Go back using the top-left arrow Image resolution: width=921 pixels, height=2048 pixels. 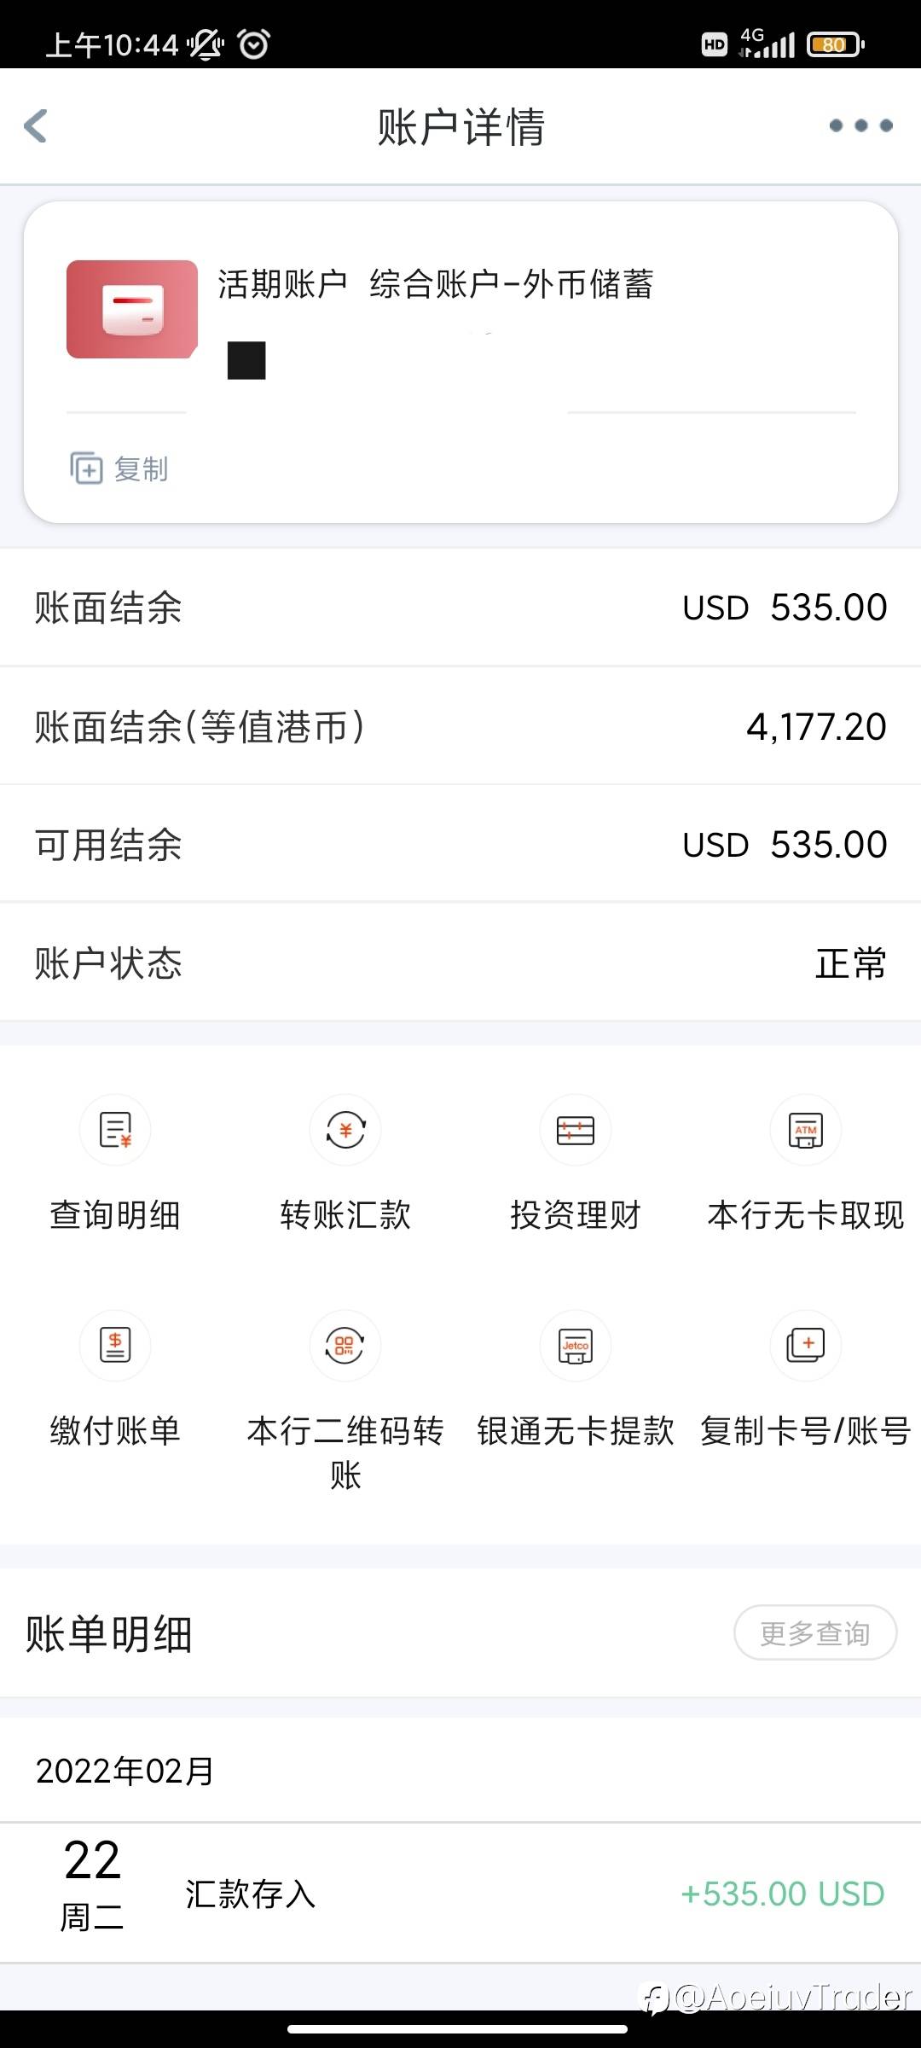[x=36, y=126]
